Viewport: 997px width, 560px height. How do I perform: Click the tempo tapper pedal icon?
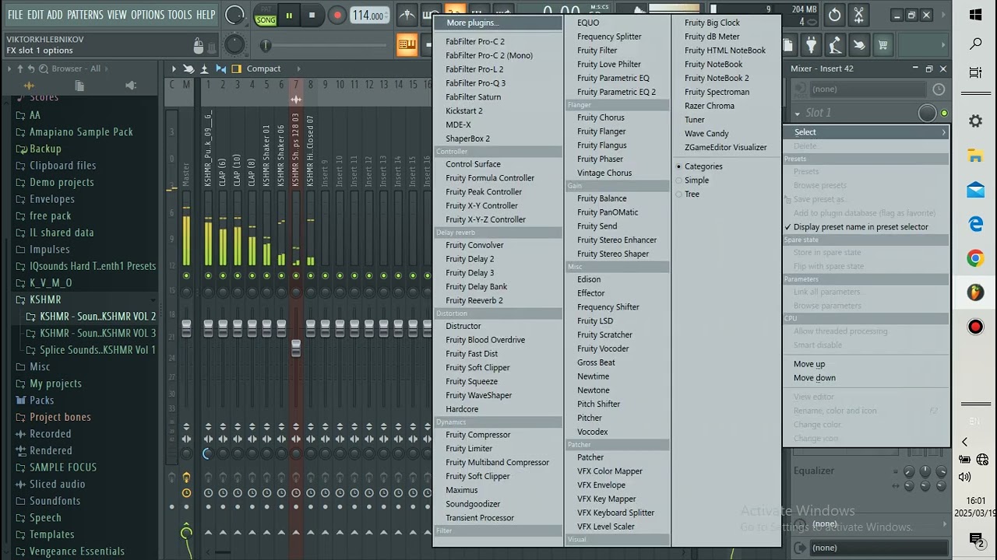pyautogui.click(x=835, y=45)
